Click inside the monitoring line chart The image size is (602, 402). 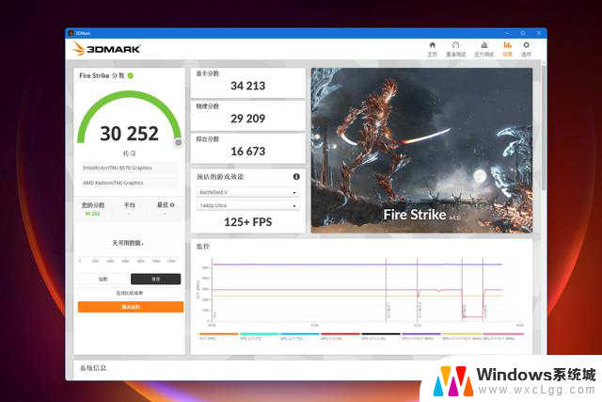[365, 292]
